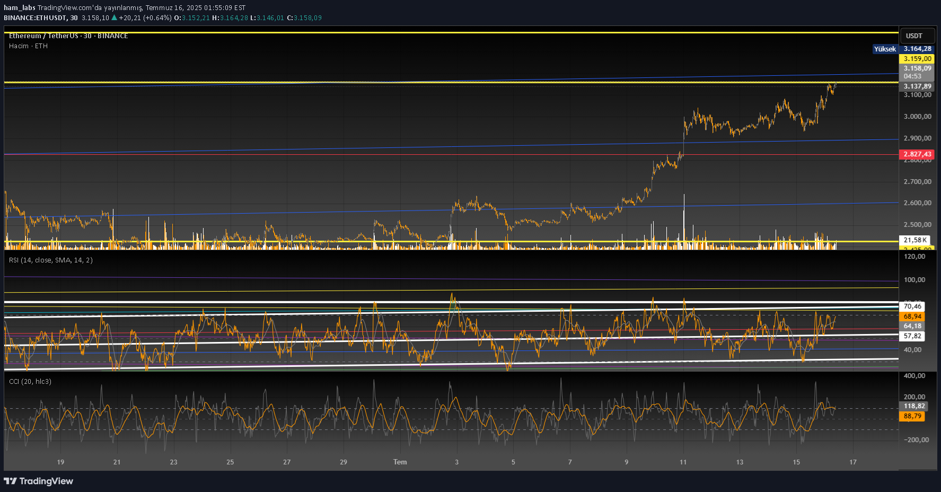Click the orange CCI value tag 88,79
Screen dimensions: 941x492
tap(912, 416)
